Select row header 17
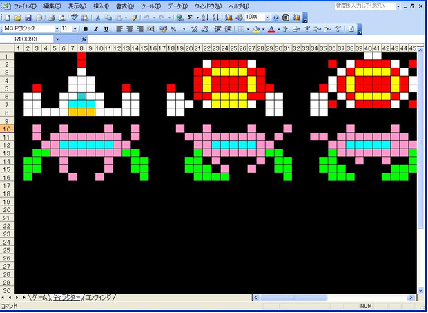428x313 pixels. coord(7,186)
